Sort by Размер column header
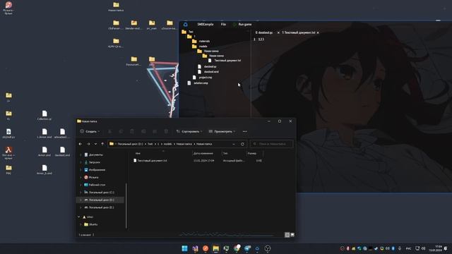 coord(252,154)
